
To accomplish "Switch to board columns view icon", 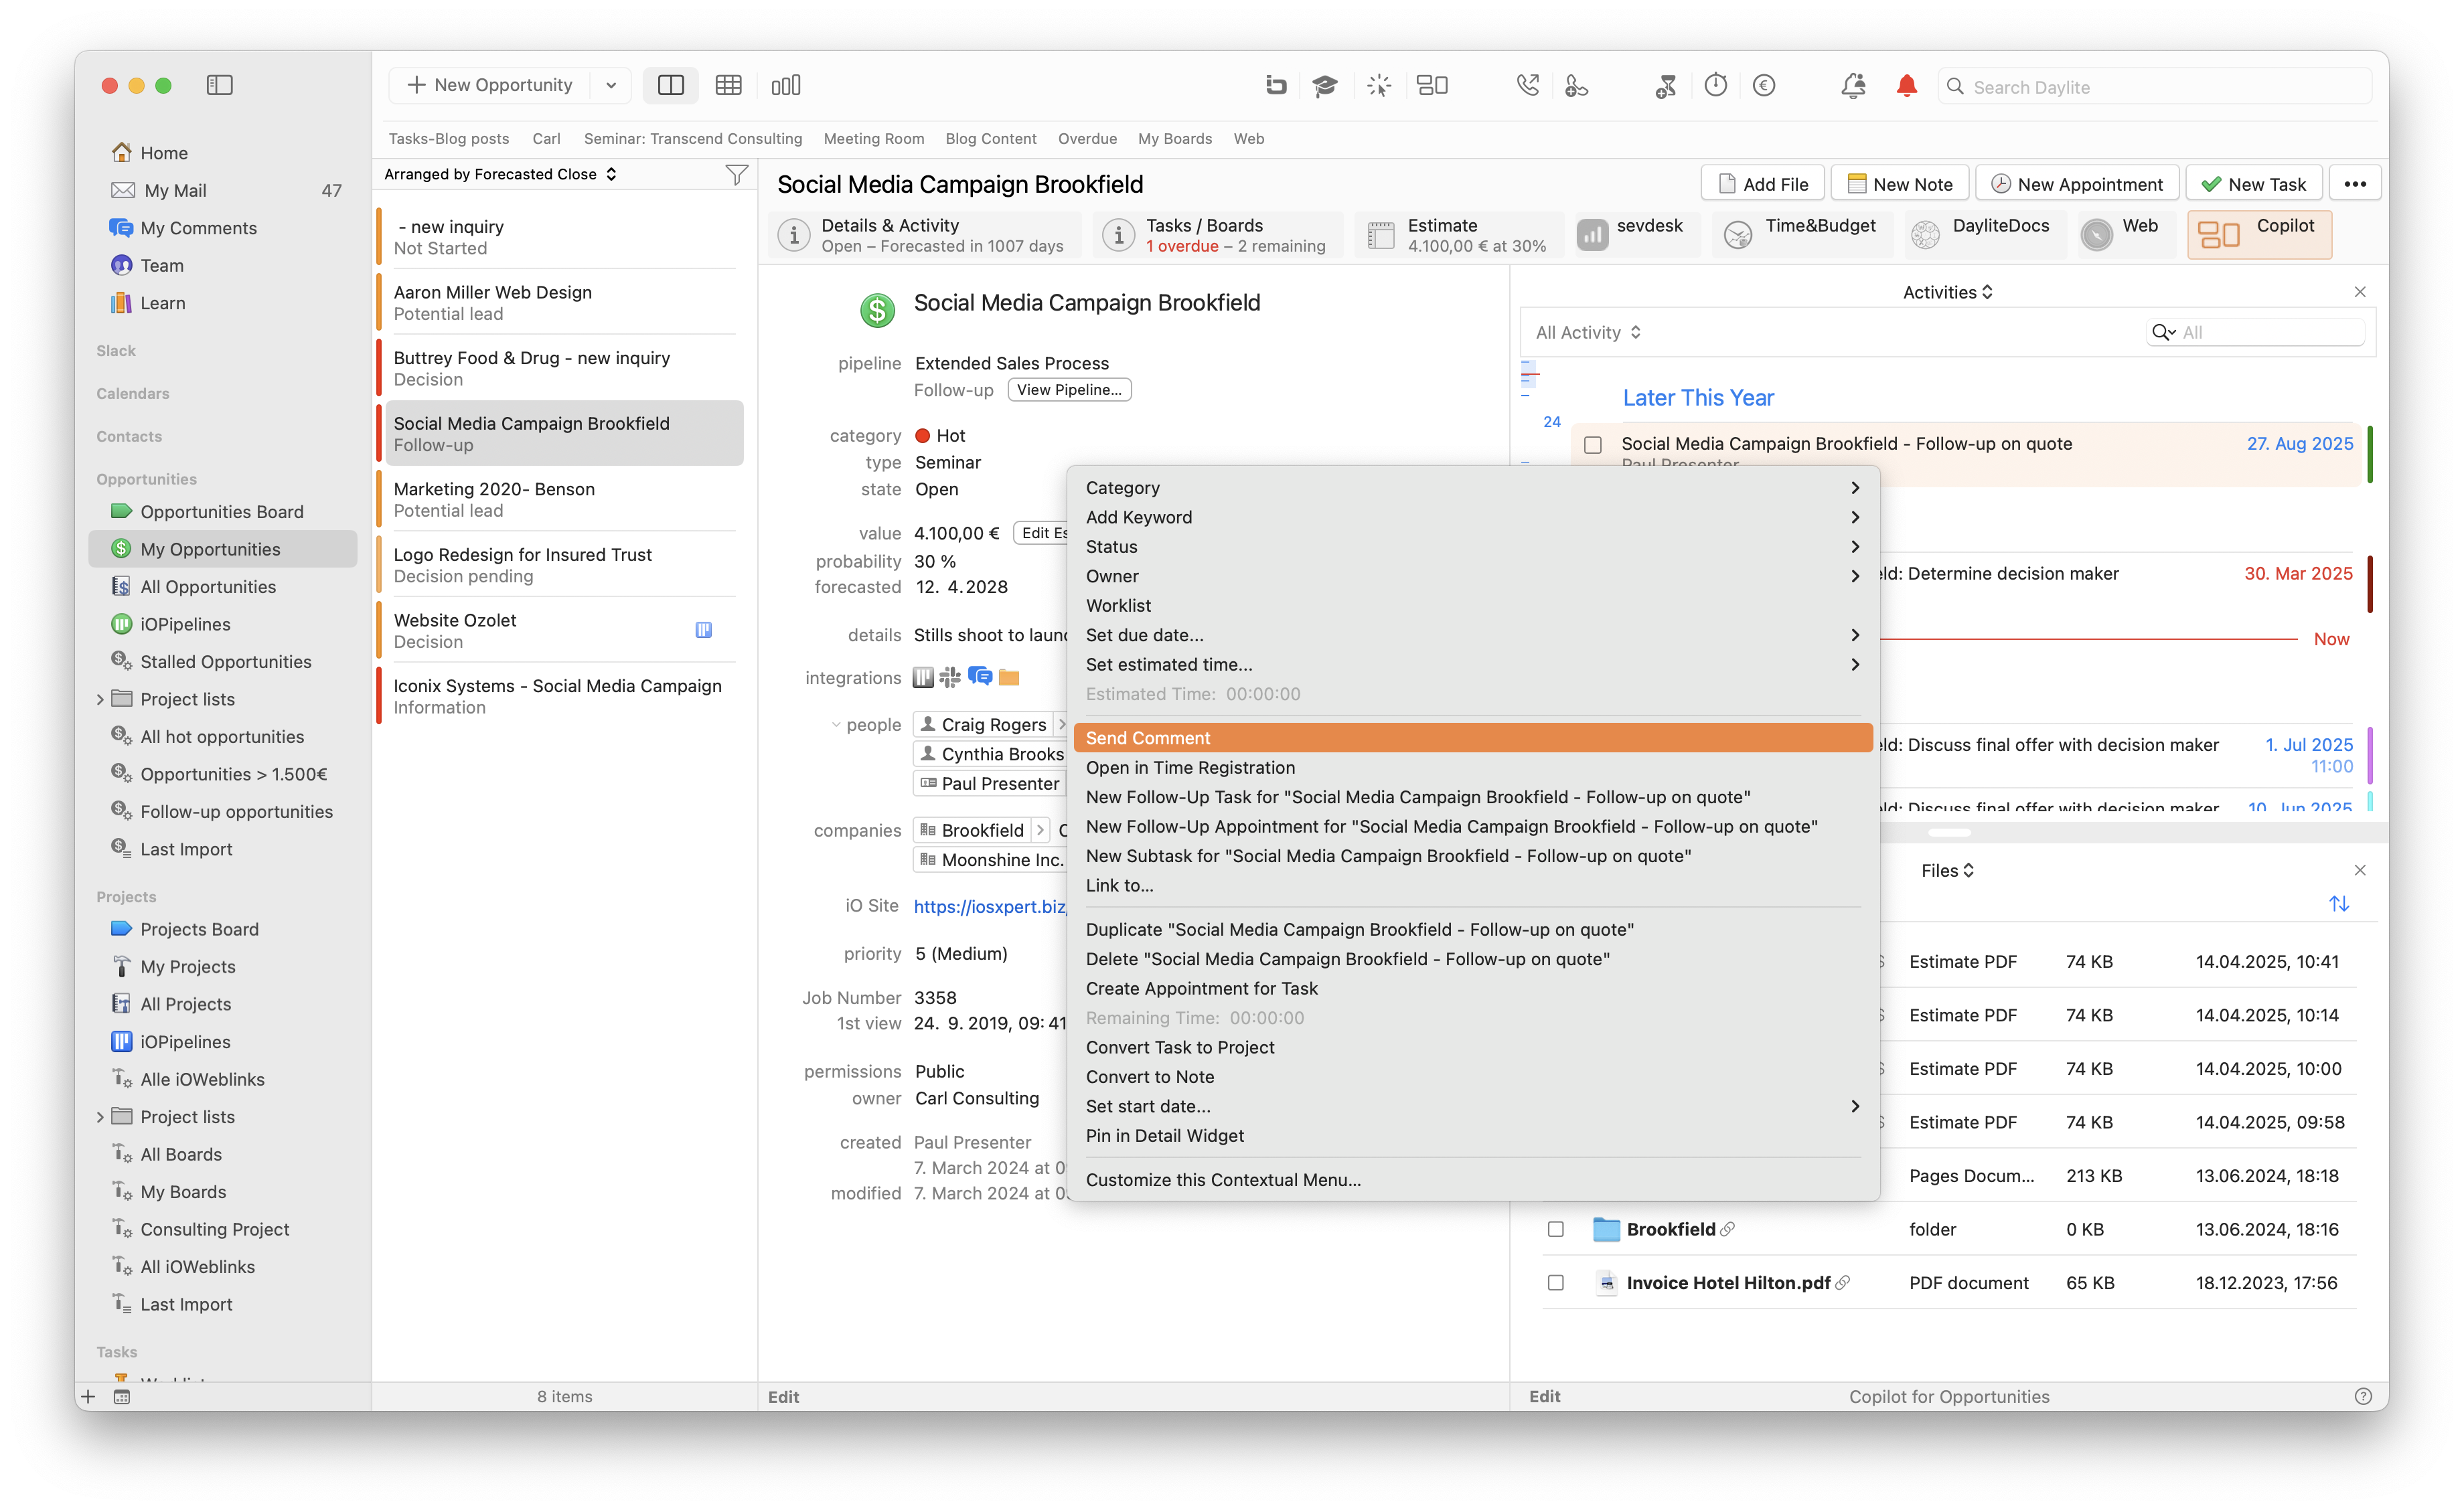I will click(786, 85).
